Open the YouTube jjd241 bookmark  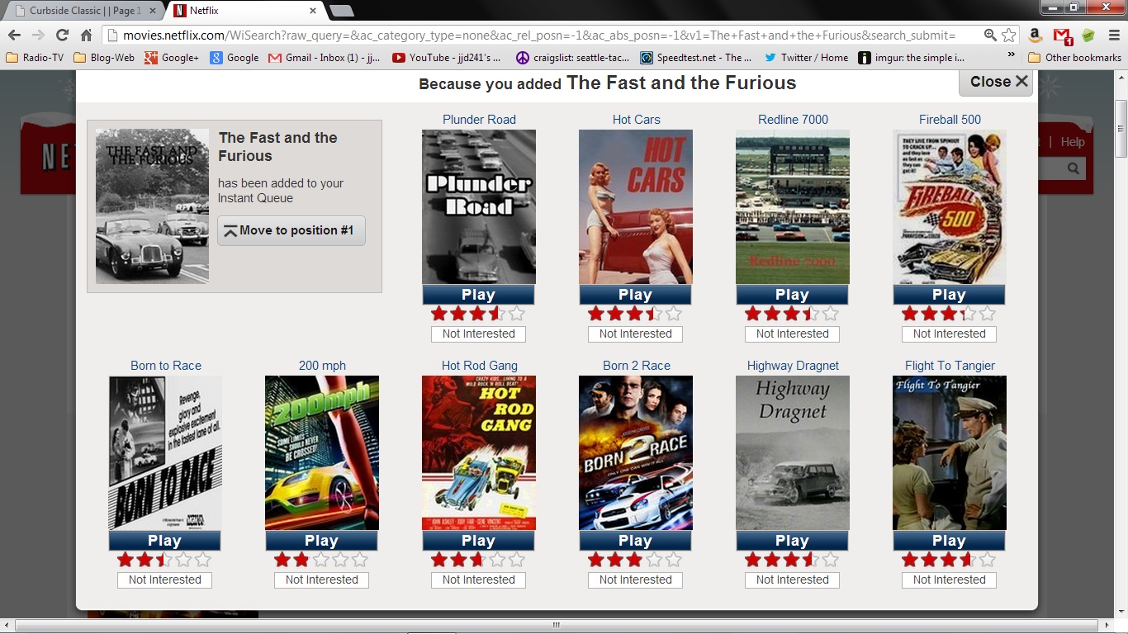[447, 58]
